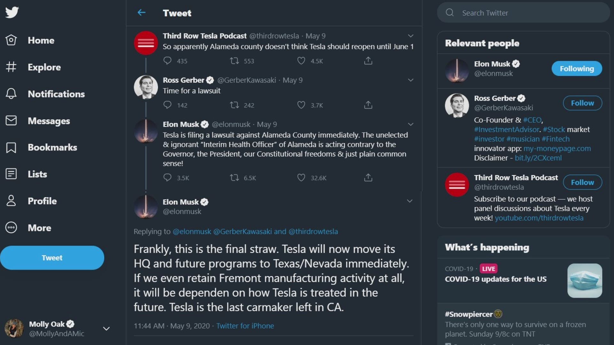The height and width of the screenshot is (345, 614).
Task: Click back arrow to previous view
Action: [x=141, y=13]
